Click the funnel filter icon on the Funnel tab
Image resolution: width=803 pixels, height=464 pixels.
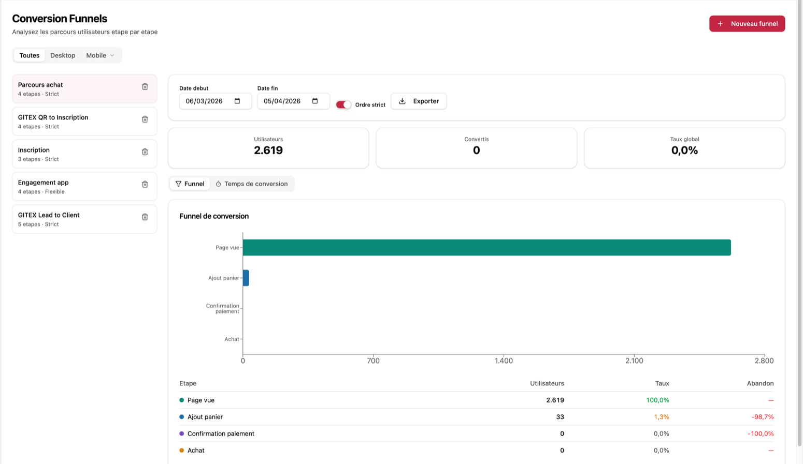pyautogui.click(x=178, y=183)
